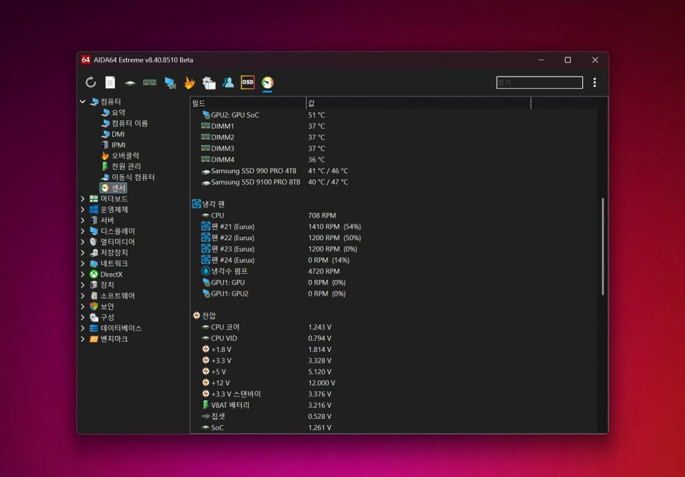
Task: Click the preferences gear-and-list toolbar icon
Action: 209,83
